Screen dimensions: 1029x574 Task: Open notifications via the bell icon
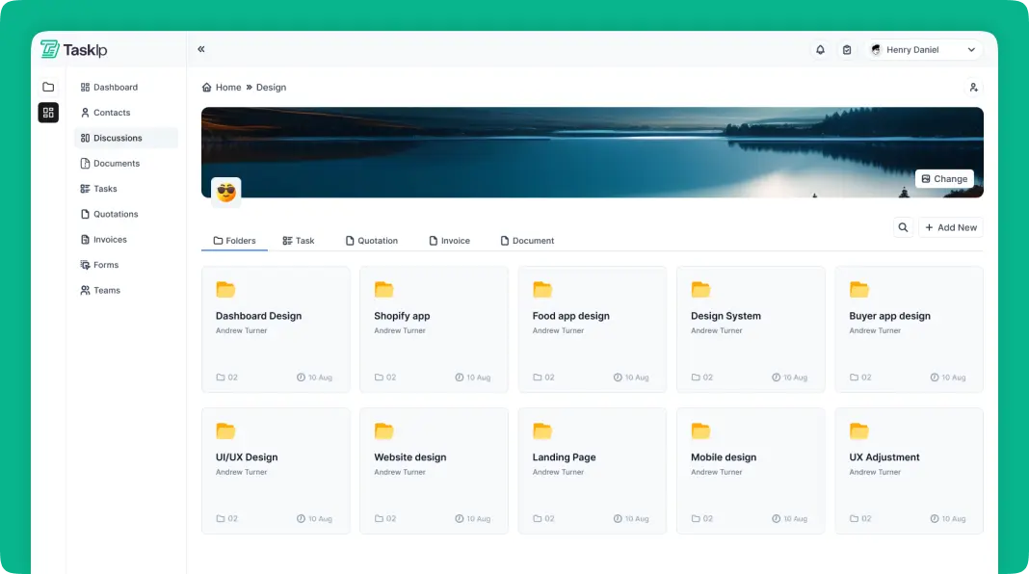(820, 48)
